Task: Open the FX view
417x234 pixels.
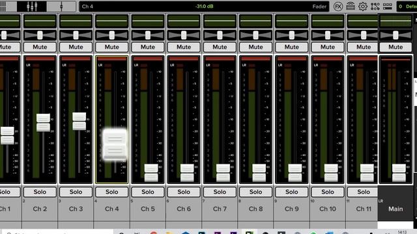Action: (x=338, y=6)
